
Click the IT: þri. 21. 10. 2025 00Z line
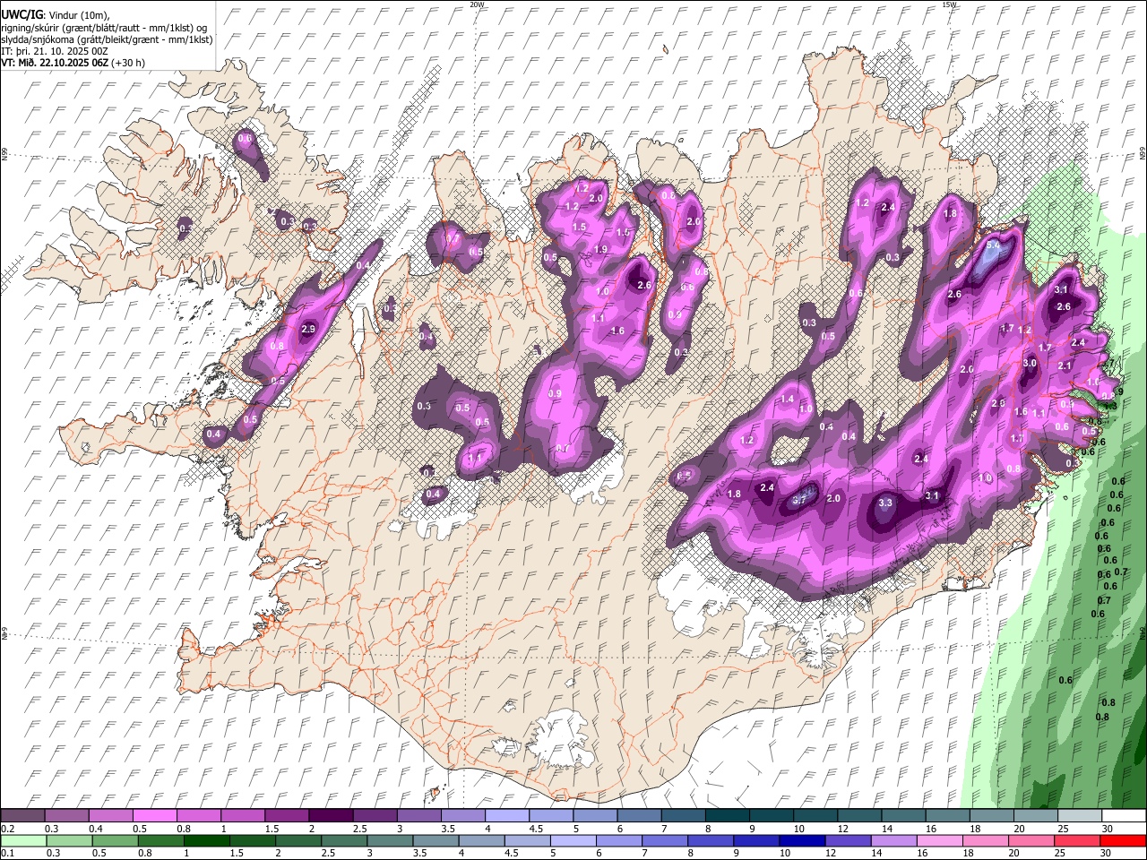pyautogui.click(x=54, y=51)
